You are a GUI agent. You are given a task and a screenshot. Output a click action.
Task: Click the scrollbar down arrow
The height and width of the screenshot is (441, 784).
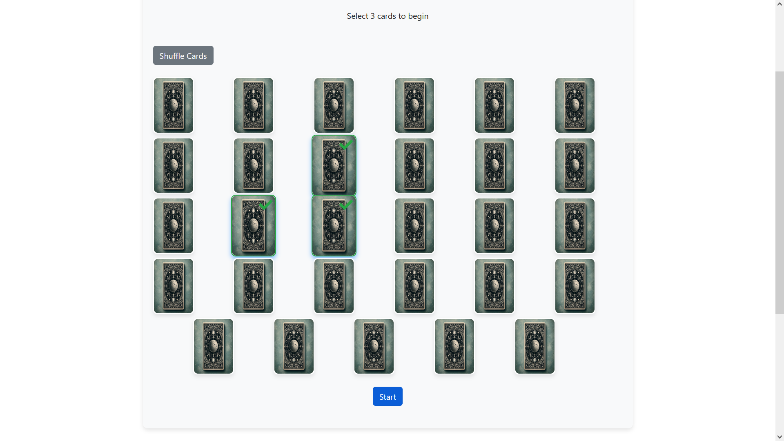click(x=780, y=437)
